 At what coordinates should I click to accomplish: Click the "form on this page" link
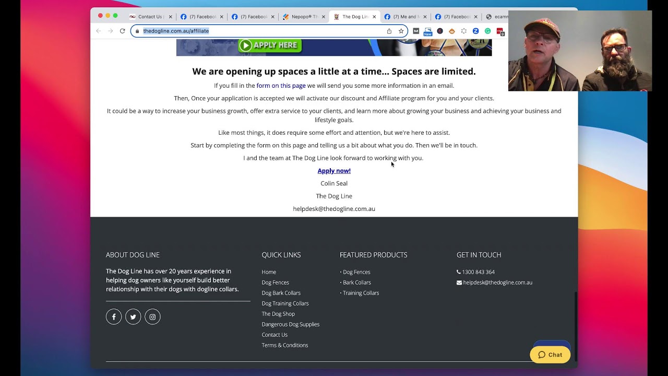point(281,86)
